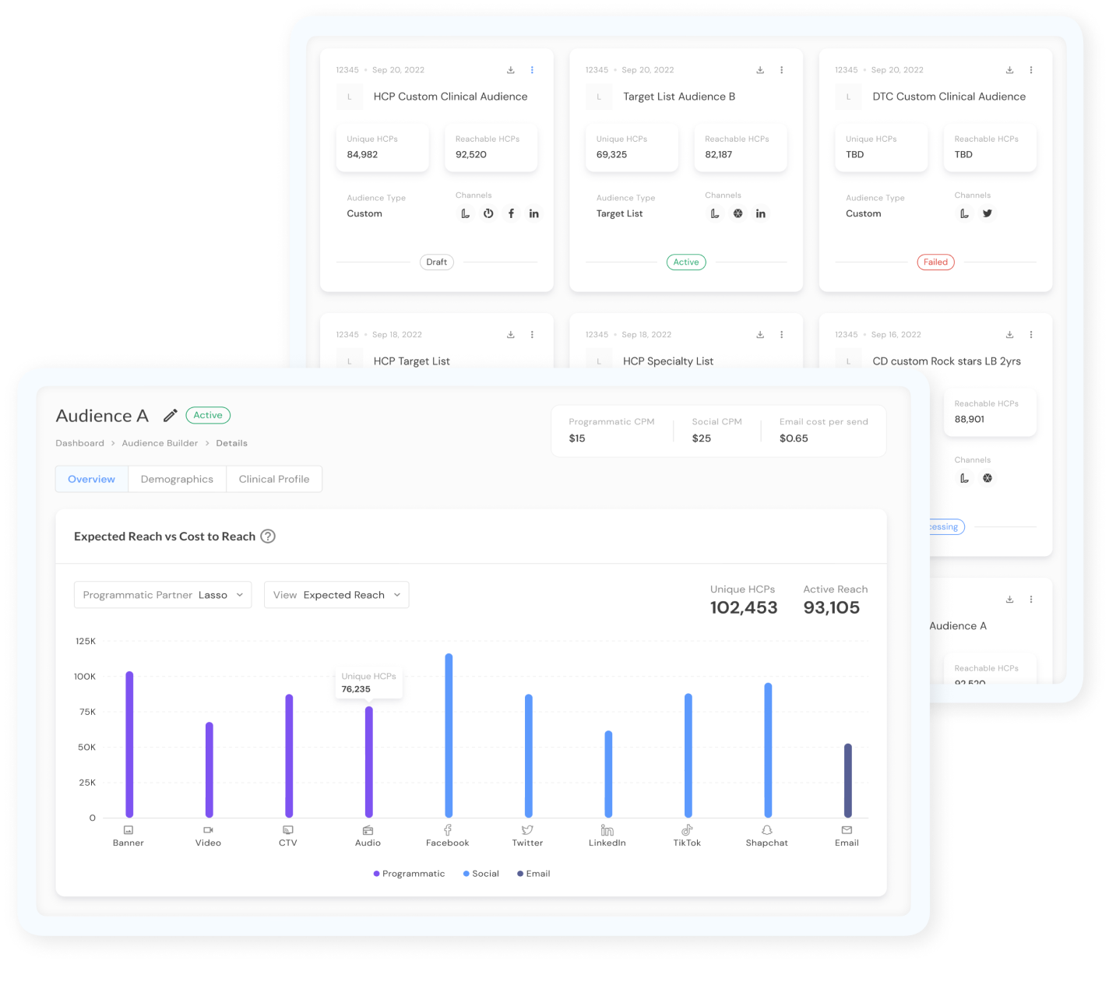Click Active badge on Target List Audience B card

click(686, 262)
